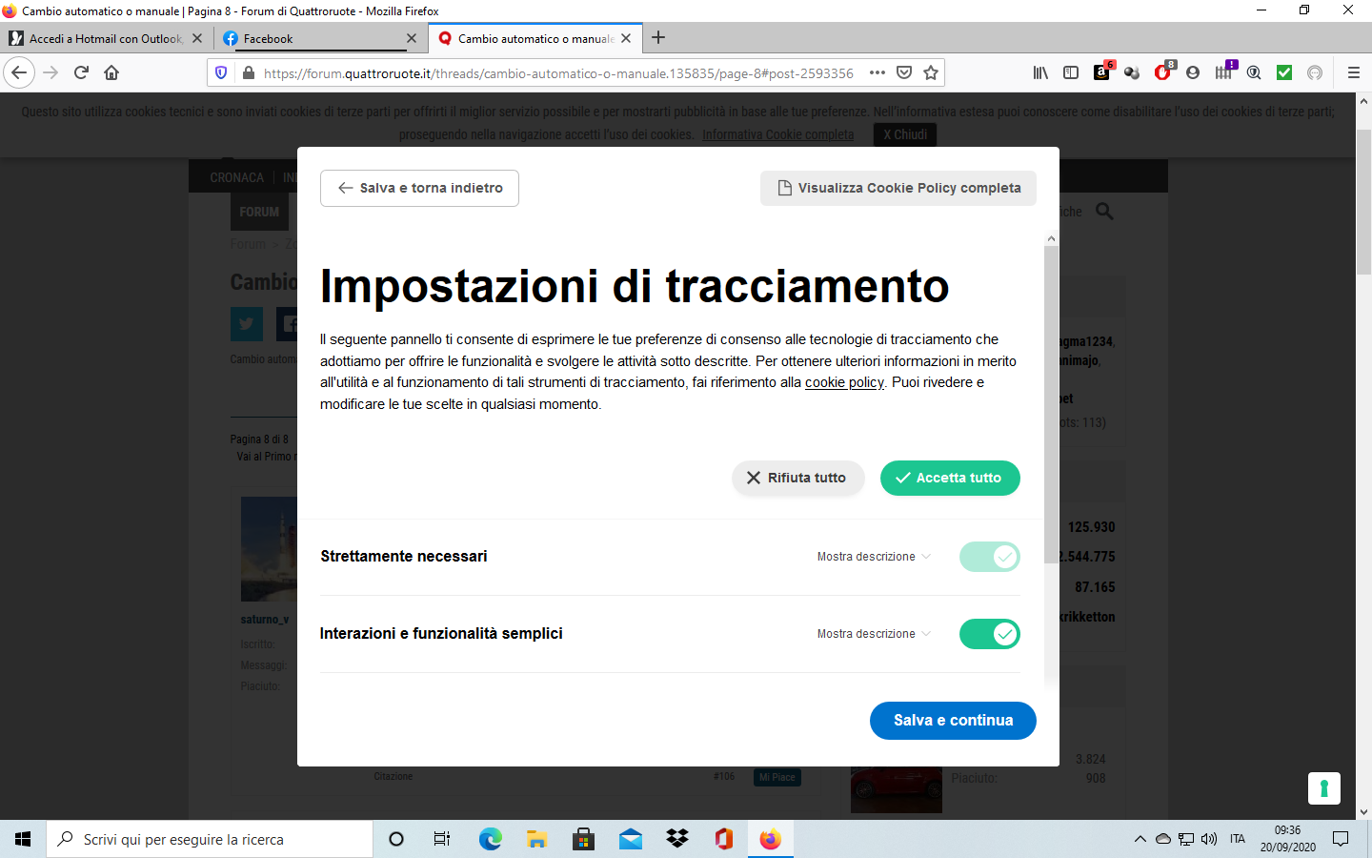Open Windows Task View
Viewport: 1372px width, 858px height.
click(x=442, y=839)
